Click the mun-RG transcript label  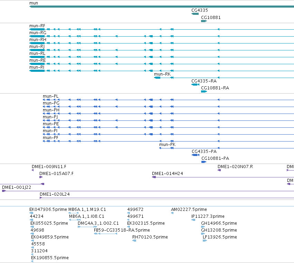tap(38, 33)
